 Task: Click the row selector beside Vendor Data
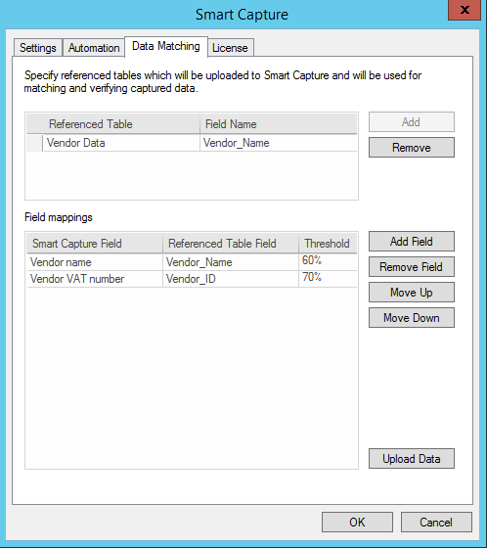34,143
